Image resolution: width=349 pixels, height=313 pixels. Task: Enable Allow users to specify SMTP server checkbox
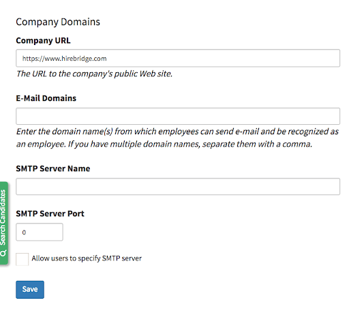click(x=22, y=259)
